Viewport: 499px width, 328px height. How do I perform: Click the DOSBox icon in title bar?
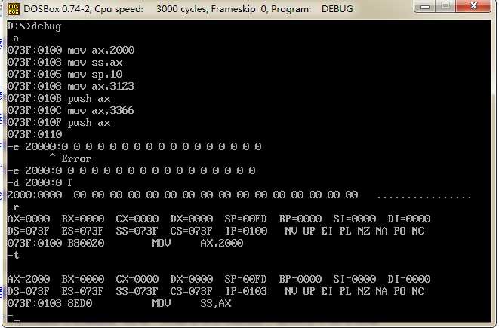[x=13, y=9]
